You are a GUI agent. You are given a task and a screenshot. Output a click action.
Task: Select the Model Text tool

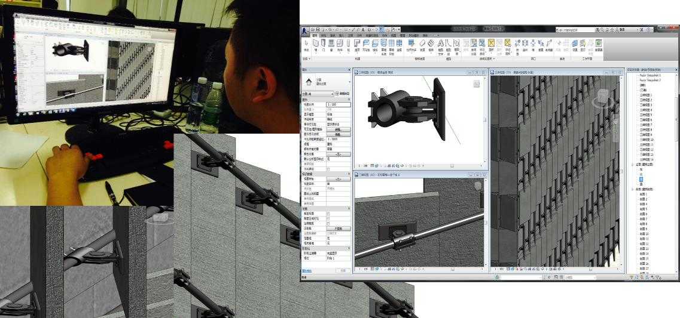441,46
